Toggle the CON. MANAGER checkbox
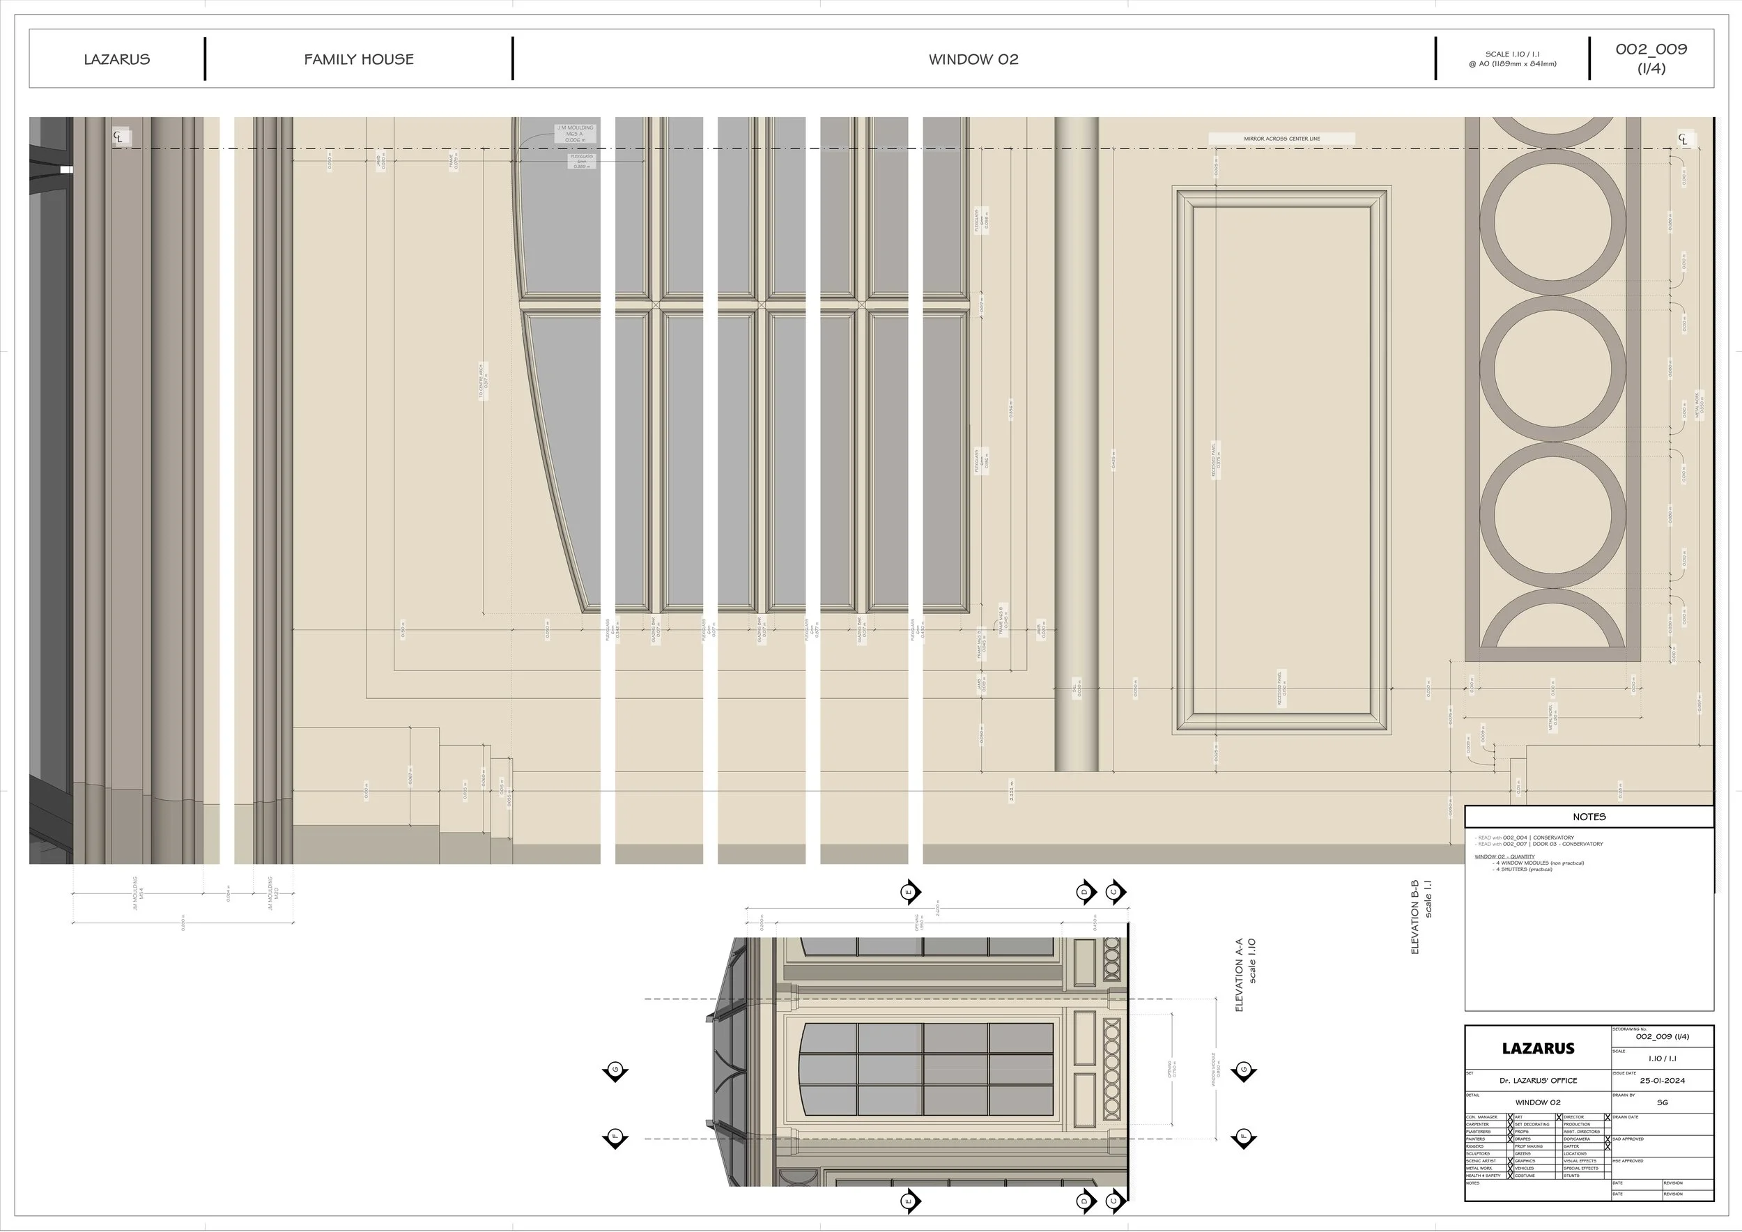Screen dimensions: 1742x1232 1511,1118
